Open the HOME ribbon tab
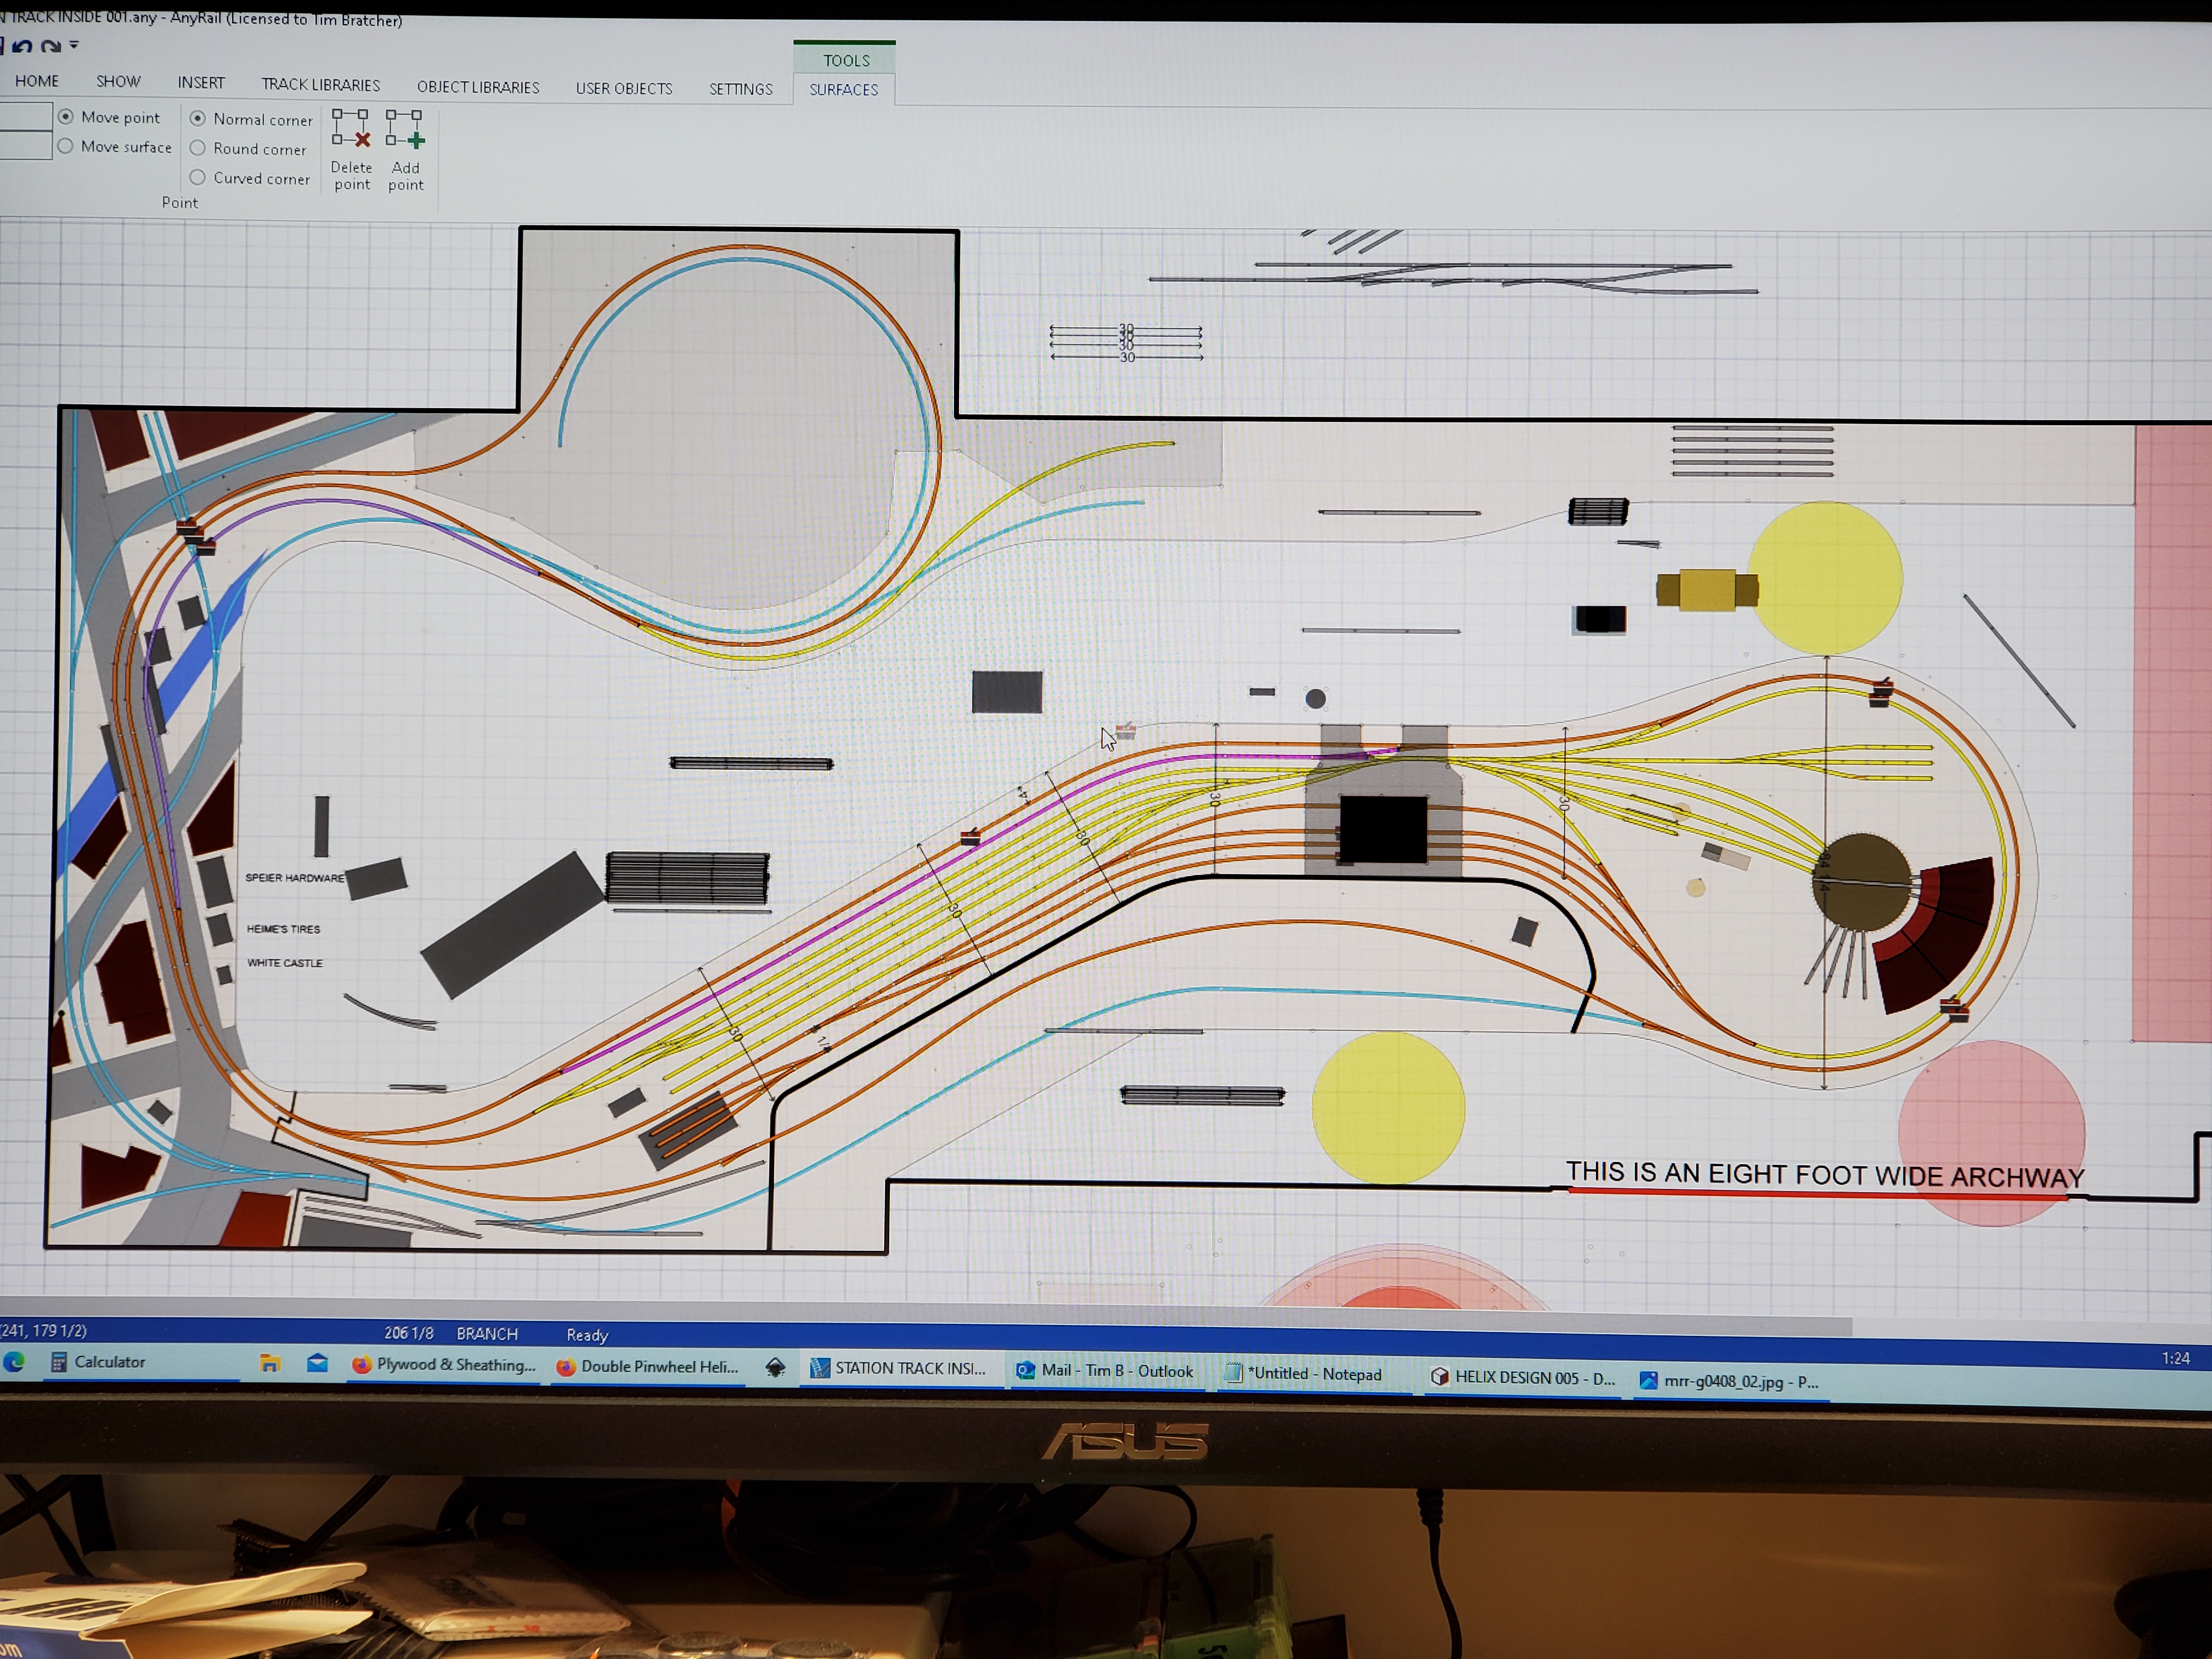2212x1659 pixels. [x=37, y=81]
